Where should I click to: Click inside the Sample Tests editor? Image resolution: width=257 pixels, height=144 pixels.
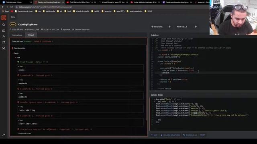(203, 114)
